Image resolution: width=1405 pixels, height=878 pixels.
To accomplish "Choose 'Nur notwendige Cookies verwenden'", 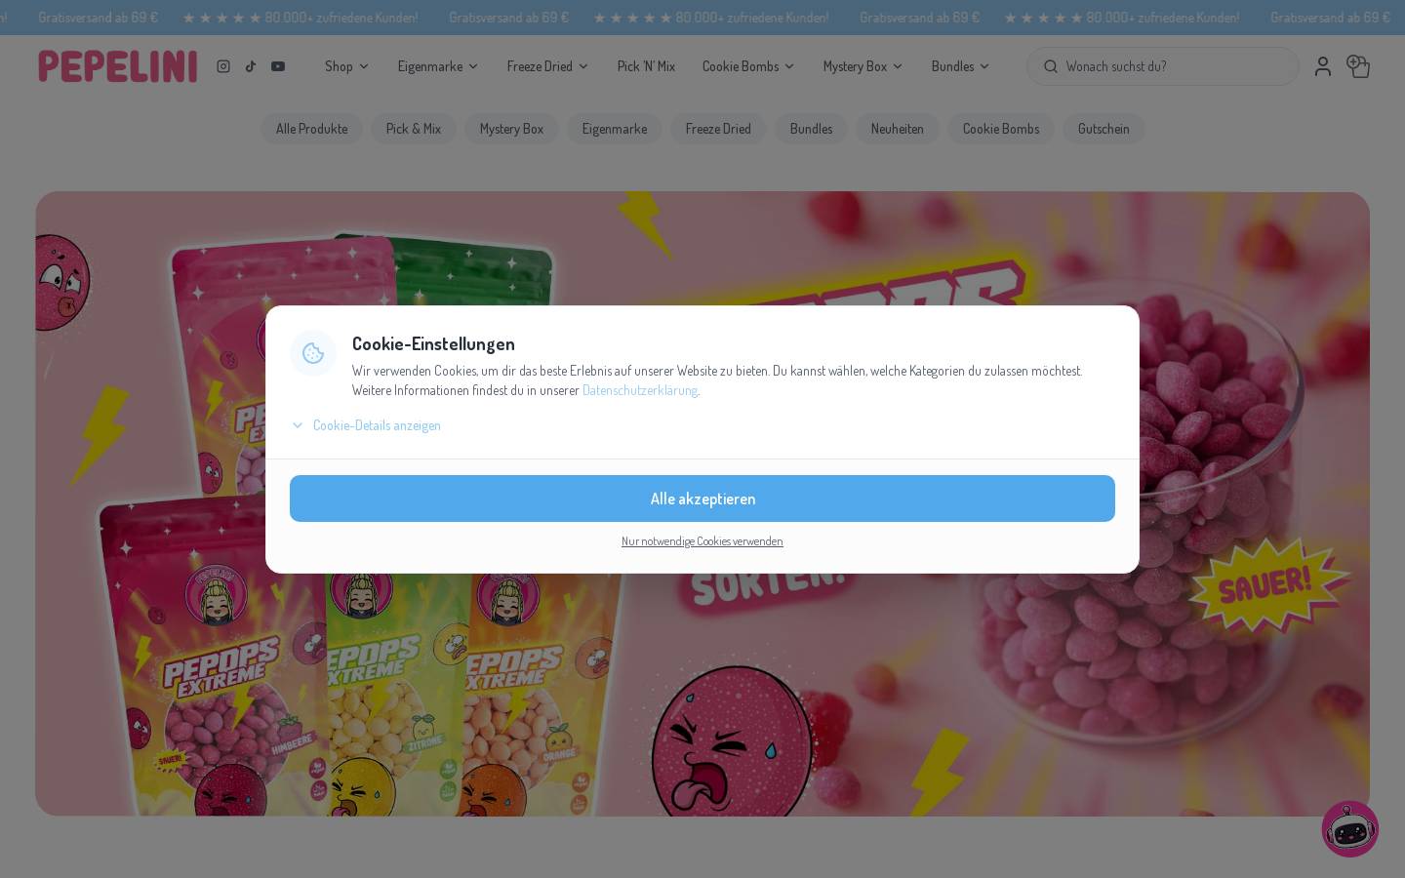I will tap(702, 541).
